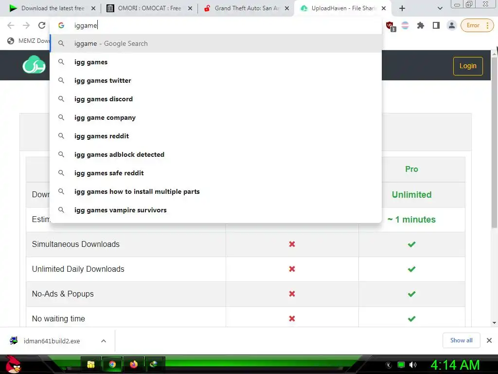
Task: Open the tab search dropdown arrow
Action: point(440,8)
